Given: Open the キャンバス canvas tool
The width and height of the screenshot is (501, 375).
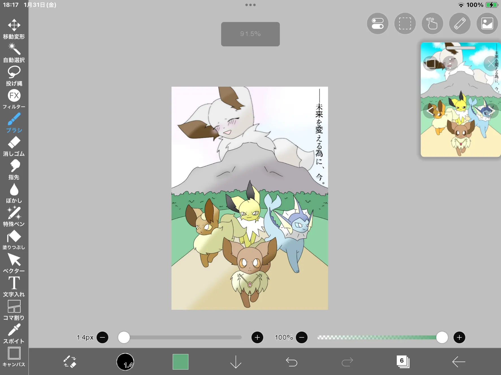Looking at the screenshot, I should pyautogui.click(x=14, y=357).
